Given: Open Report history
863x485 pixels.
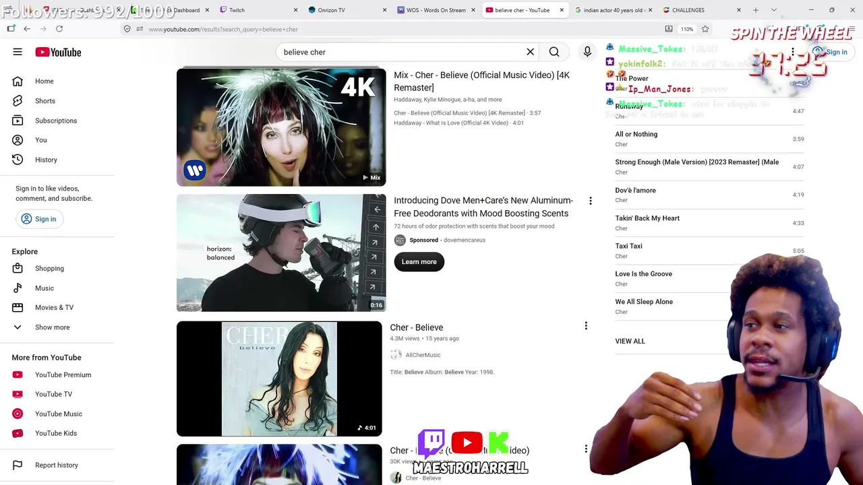Looking at the screenshot, I should click(x=57, y=465).
